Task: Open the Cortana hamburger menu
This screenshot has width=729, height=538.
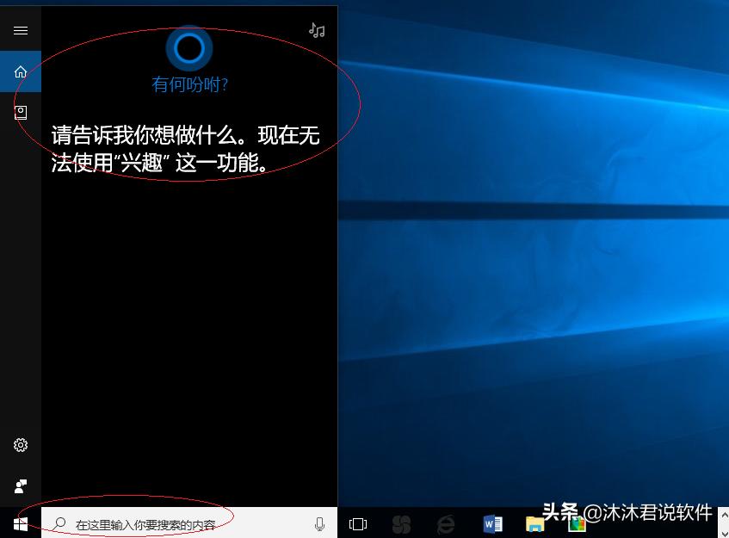Action: (x=20, y=29)
